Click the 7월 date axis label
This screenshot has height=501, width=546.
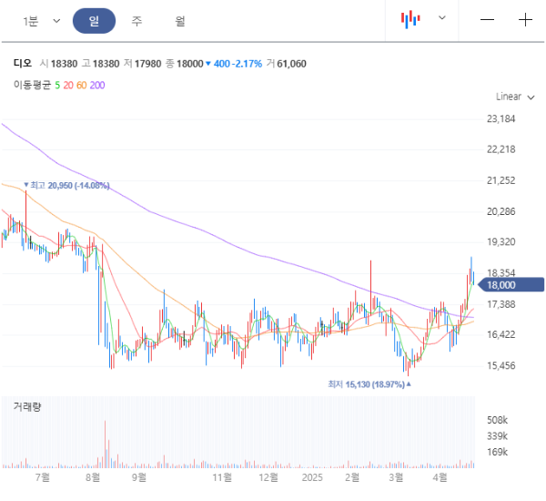point(43,477)
